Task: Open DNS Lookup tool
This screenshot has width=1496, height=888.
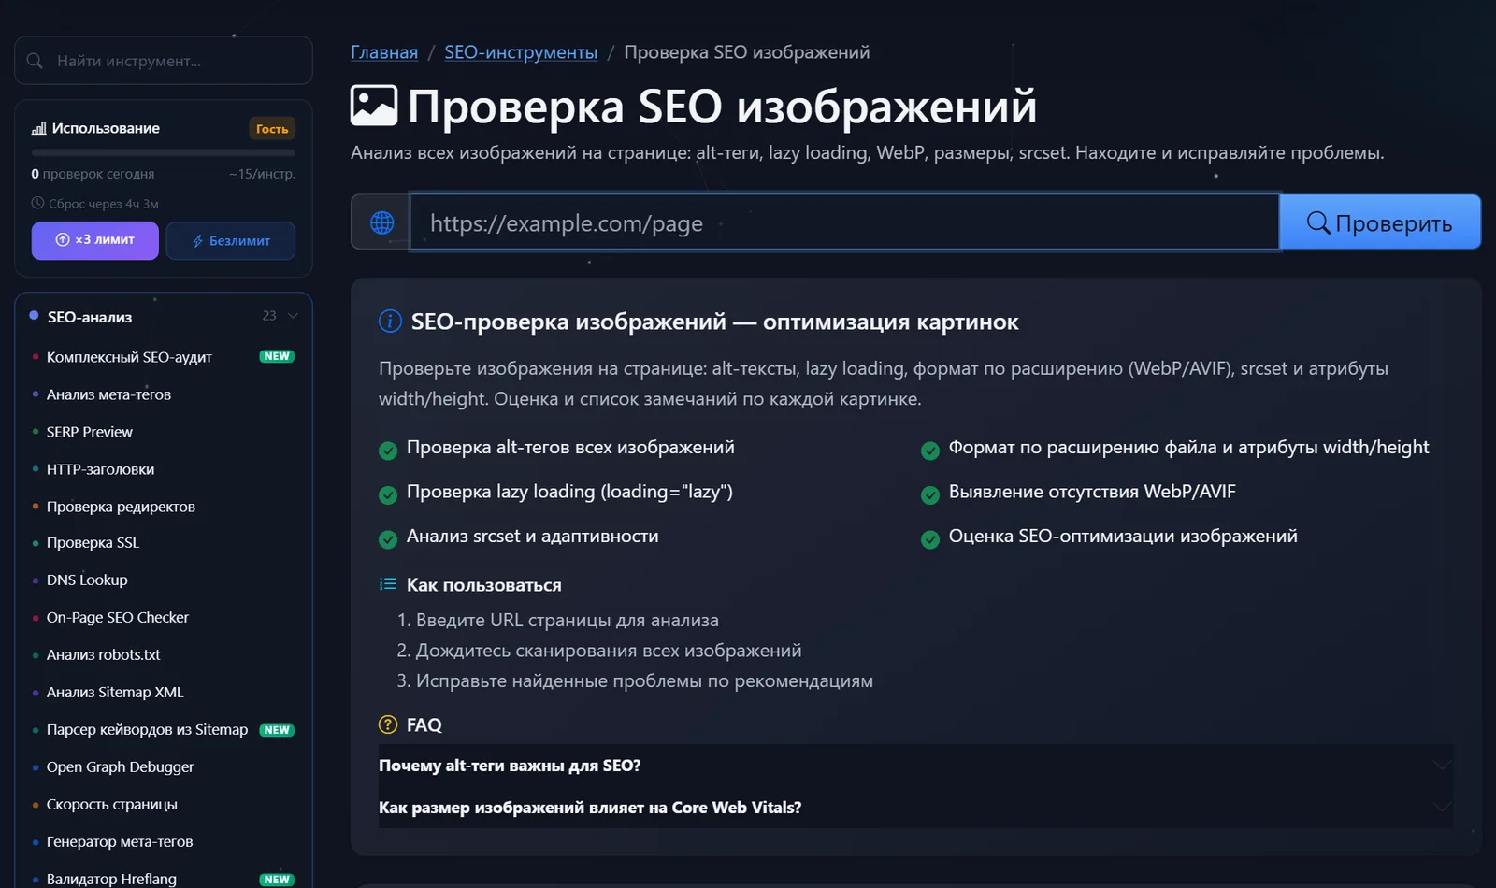Action: pos(87,580)
